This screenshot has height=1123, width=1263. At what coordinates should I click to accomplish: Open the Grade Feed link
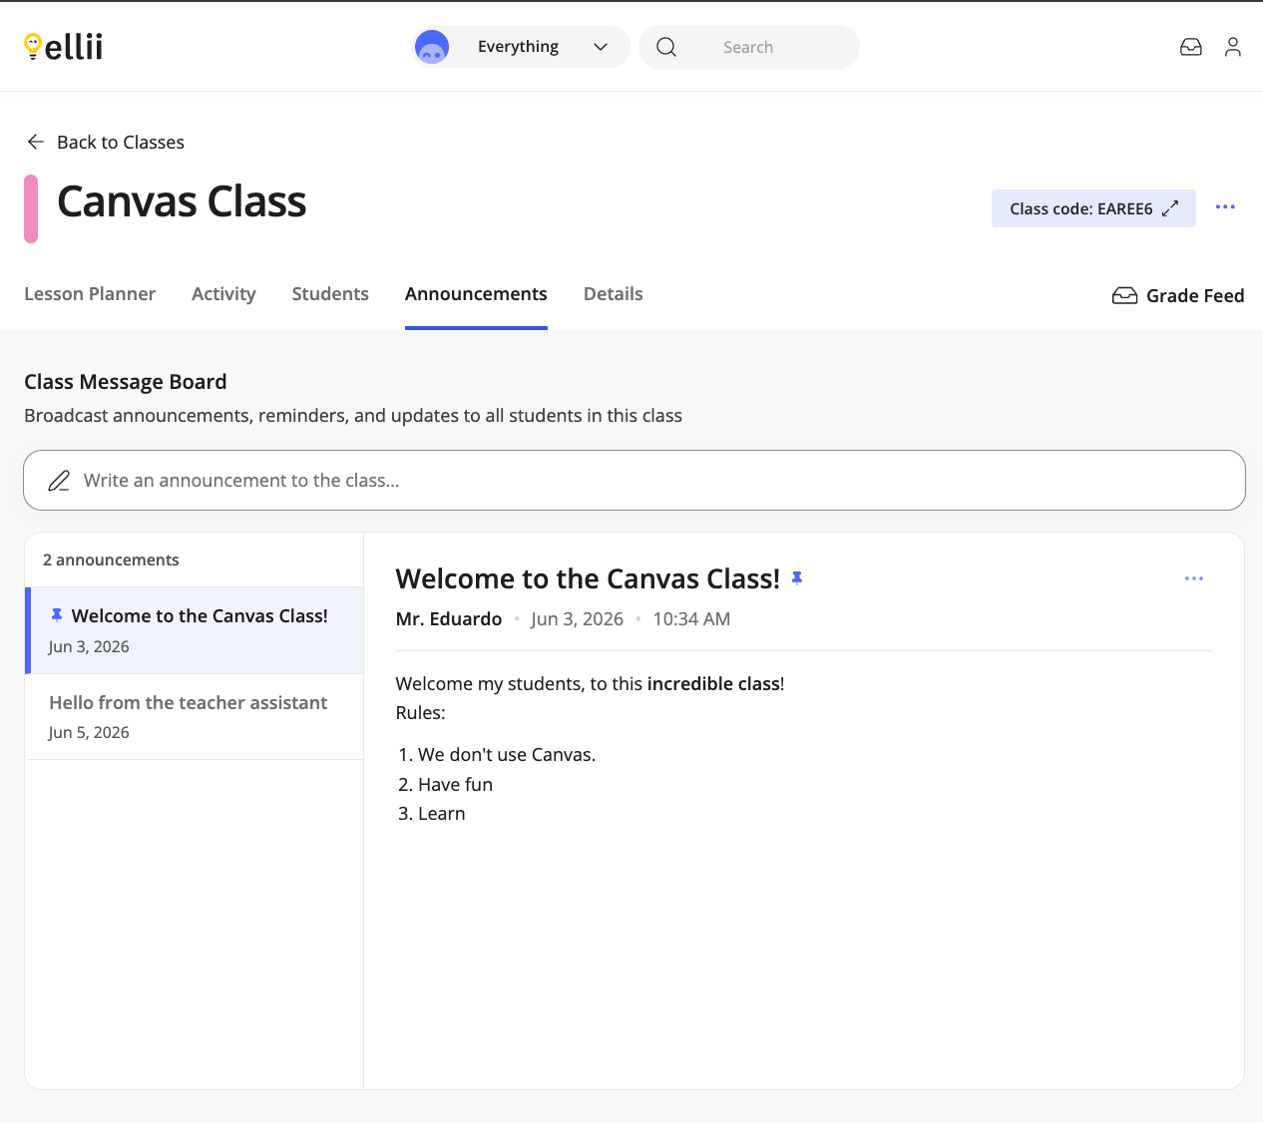(1178, 295)
